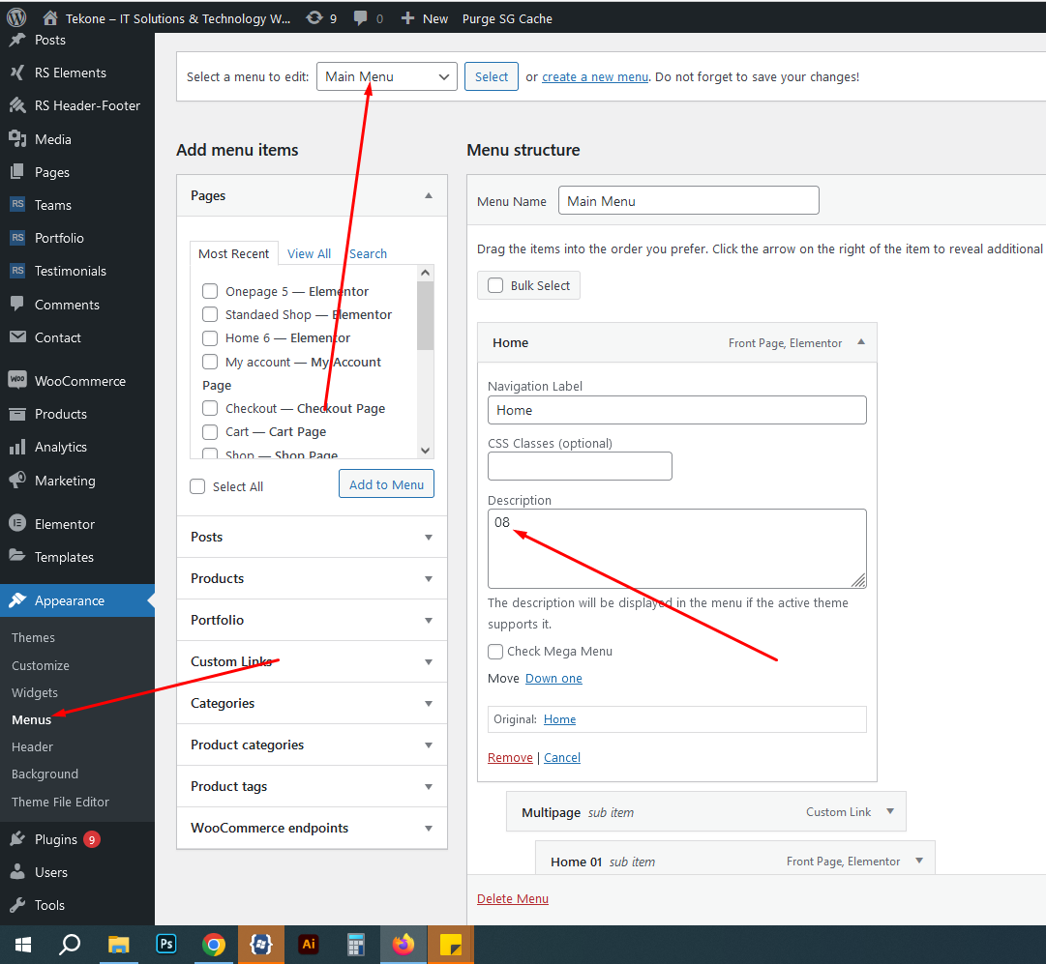Expand the Product tags panel
1046x964 pixels.
tap(429, 787)
